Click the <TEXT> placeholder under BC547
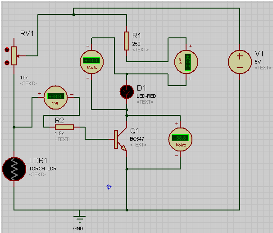Screen dimensions: 273x233 tap(138, 145)
